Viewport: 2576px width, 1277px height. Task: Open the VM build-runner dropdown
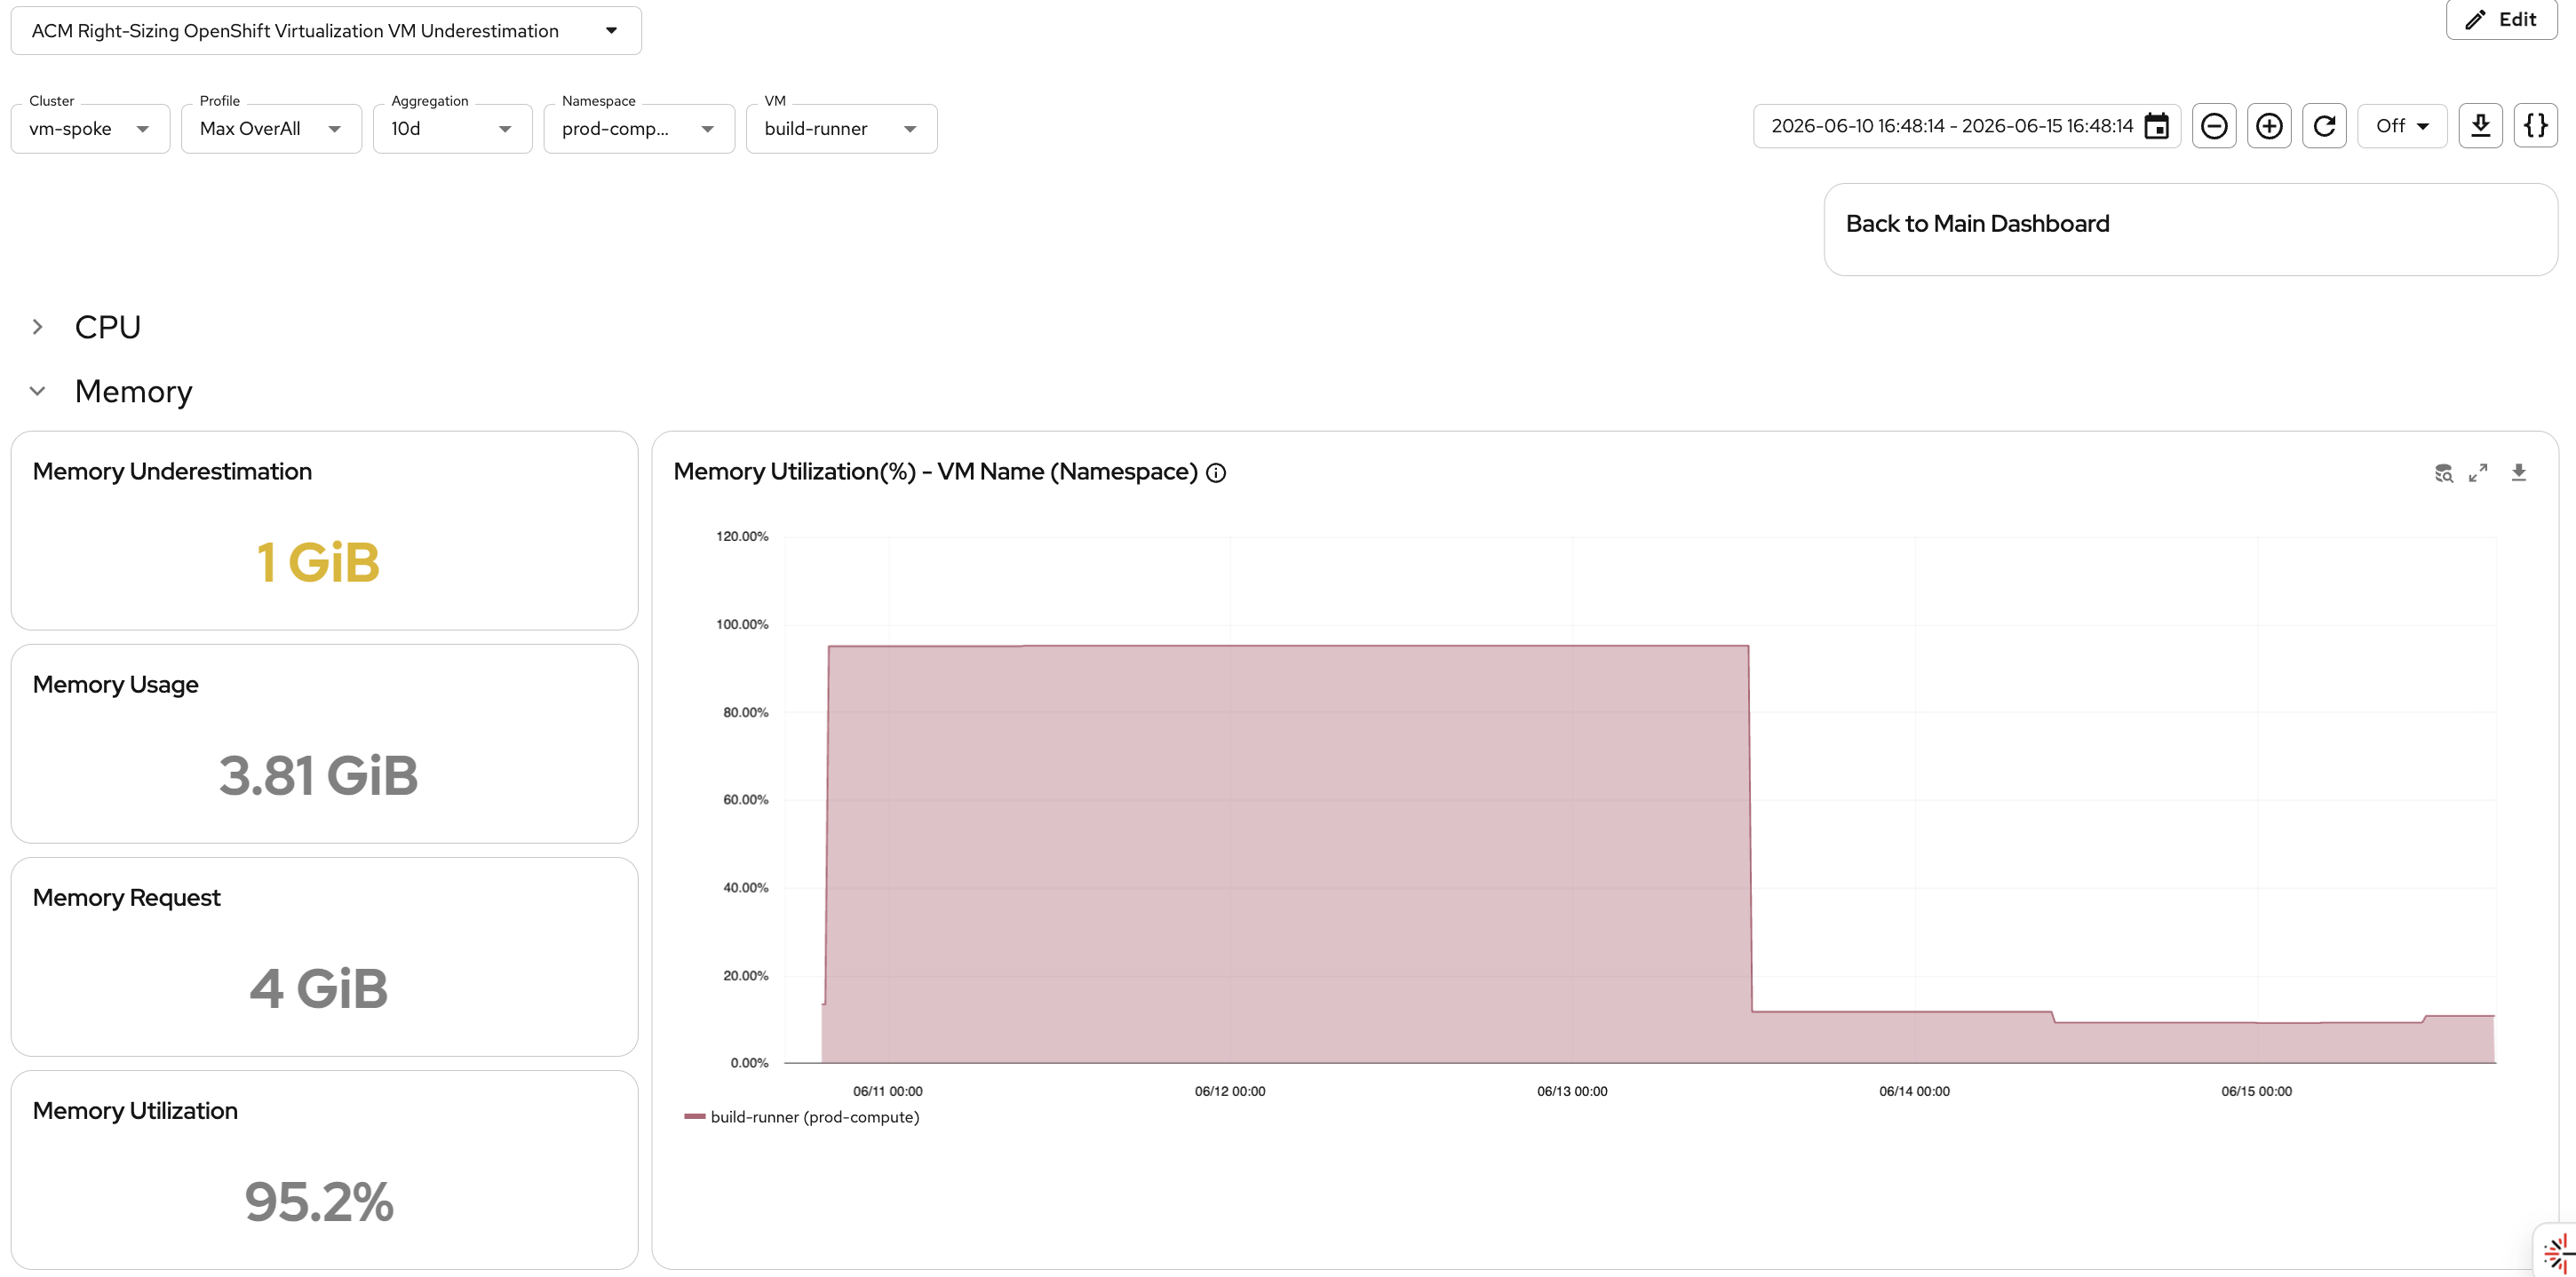[841, 129]
